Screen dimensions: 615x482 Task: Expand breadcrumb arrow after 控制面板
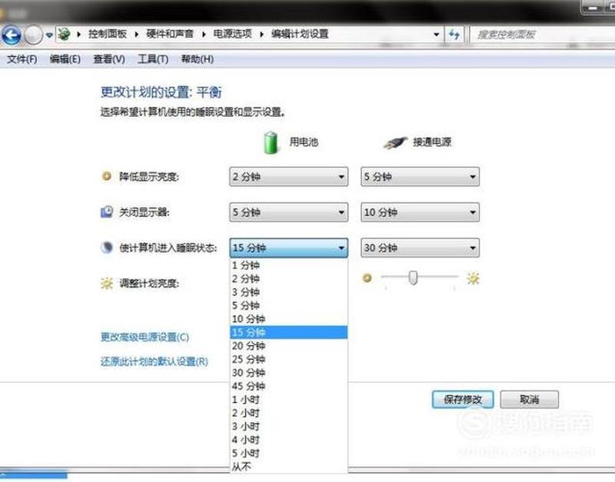click(x=137, y=35)
